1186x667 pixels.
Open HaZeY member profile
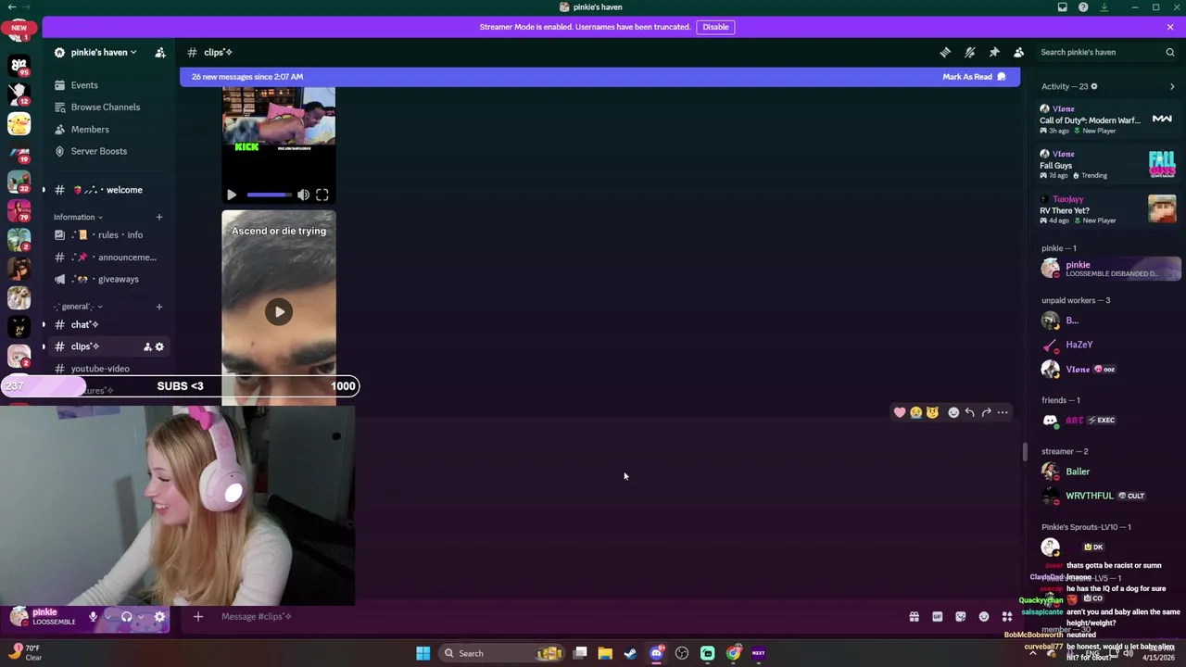coord(1108,345)
